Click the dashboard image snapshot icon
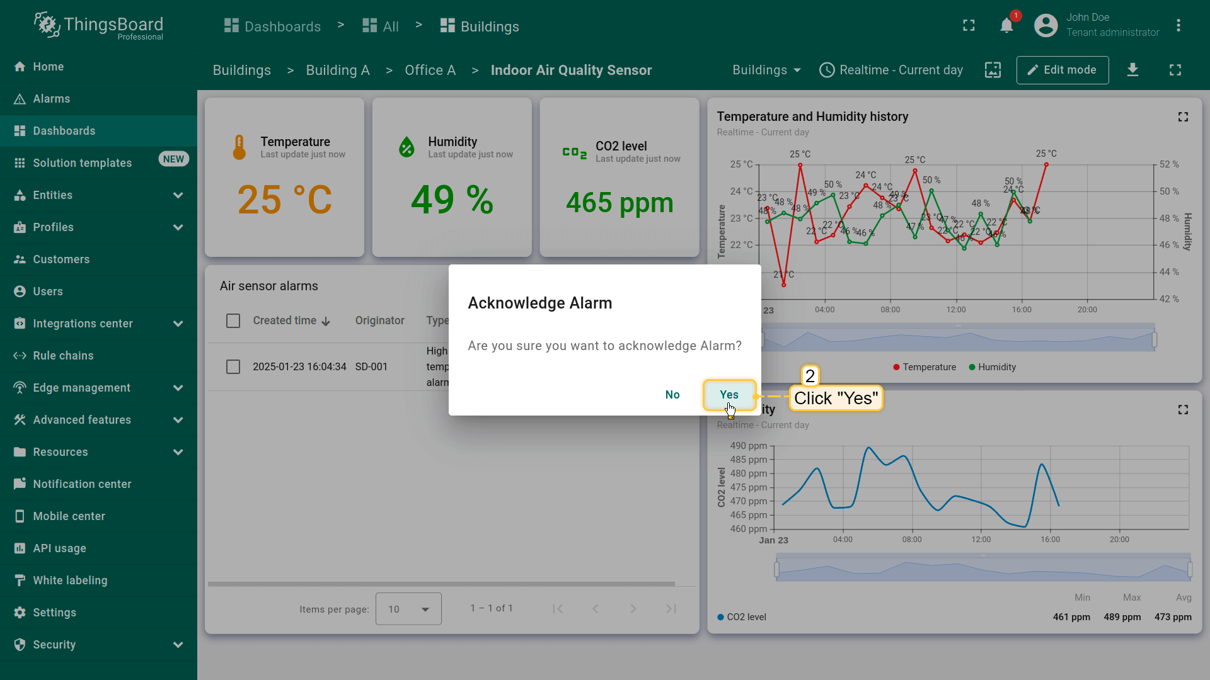This screenshot has width=1210, height=680. pyautogui.click(x=993, y=70)
